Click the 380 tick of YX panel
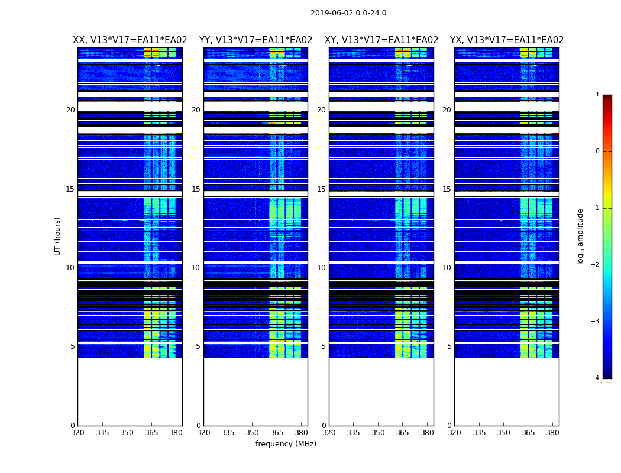 coord(552,433)
